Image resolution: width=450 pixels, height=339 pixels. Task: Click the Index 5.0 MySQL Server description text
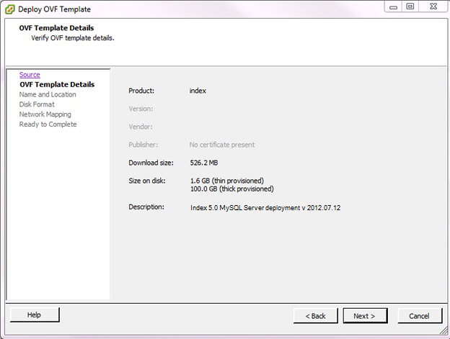pyautogui.click(x=265, y=207)
